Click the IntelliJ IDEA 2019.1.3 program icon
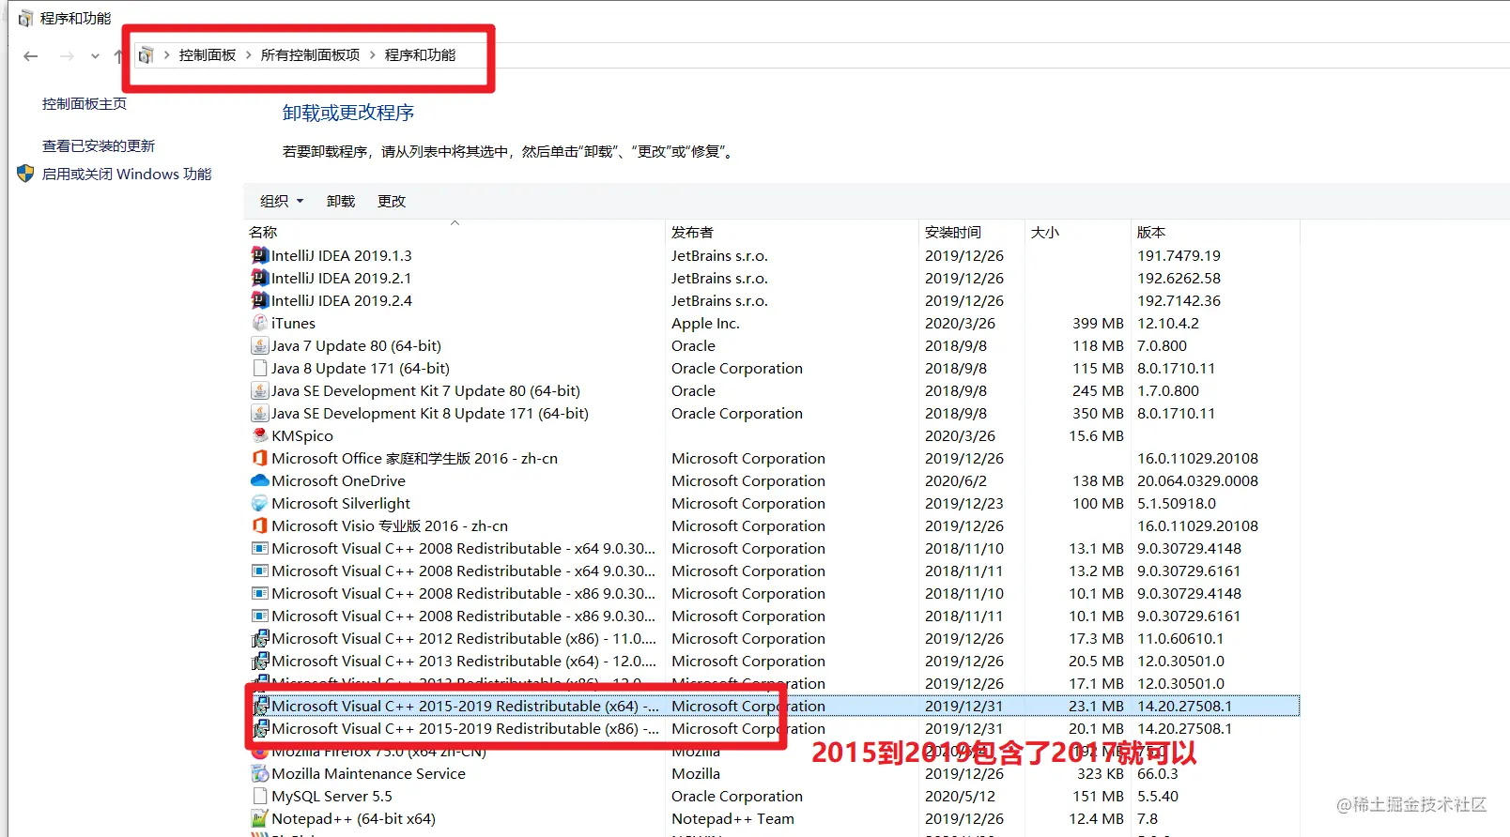The image size is (1510, 837). tap(260, 255)
